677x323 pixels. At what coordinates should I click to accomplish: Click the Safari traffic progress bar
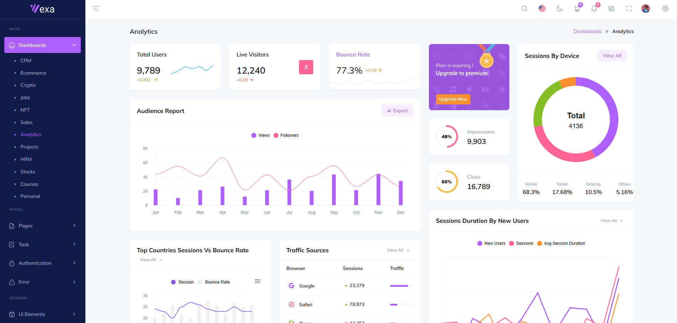click(x=402, y=305)
